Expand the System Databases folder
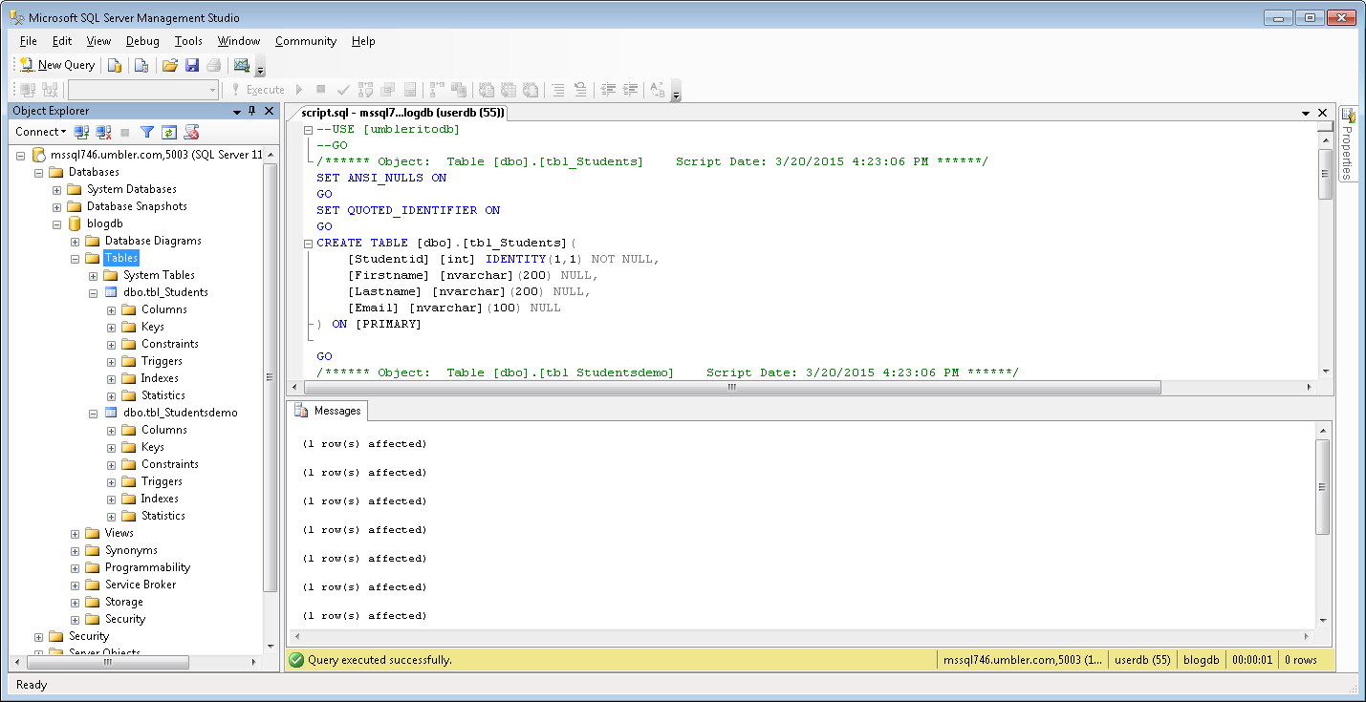Viewport: 1366px width, 702px height. (57, 190)
